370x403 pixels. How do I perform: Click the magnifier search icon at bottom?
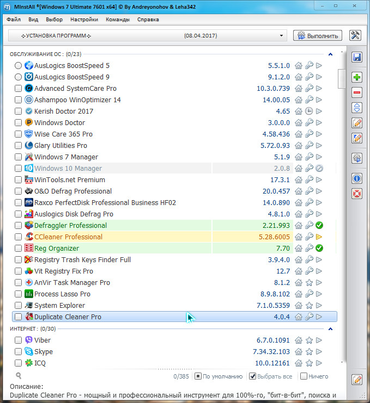click(19, 376)
